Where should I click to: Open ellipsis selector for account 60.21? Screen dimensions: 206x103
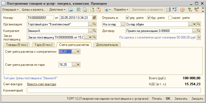(x=74, y=52)
